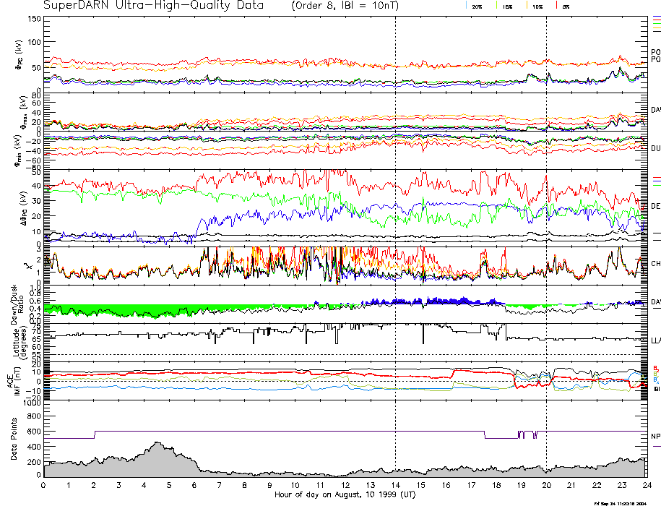This screenshot has width=661, height=506.
Task: Click the red Bz label in IMF legend
Action: tap(656, 367)
